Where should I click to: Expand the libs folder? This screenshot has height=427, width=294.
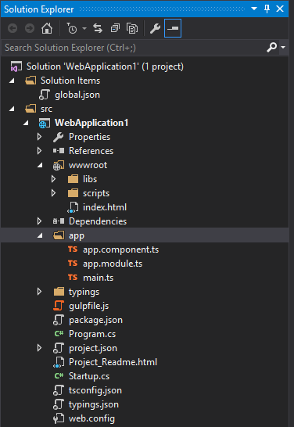[54, 179]
